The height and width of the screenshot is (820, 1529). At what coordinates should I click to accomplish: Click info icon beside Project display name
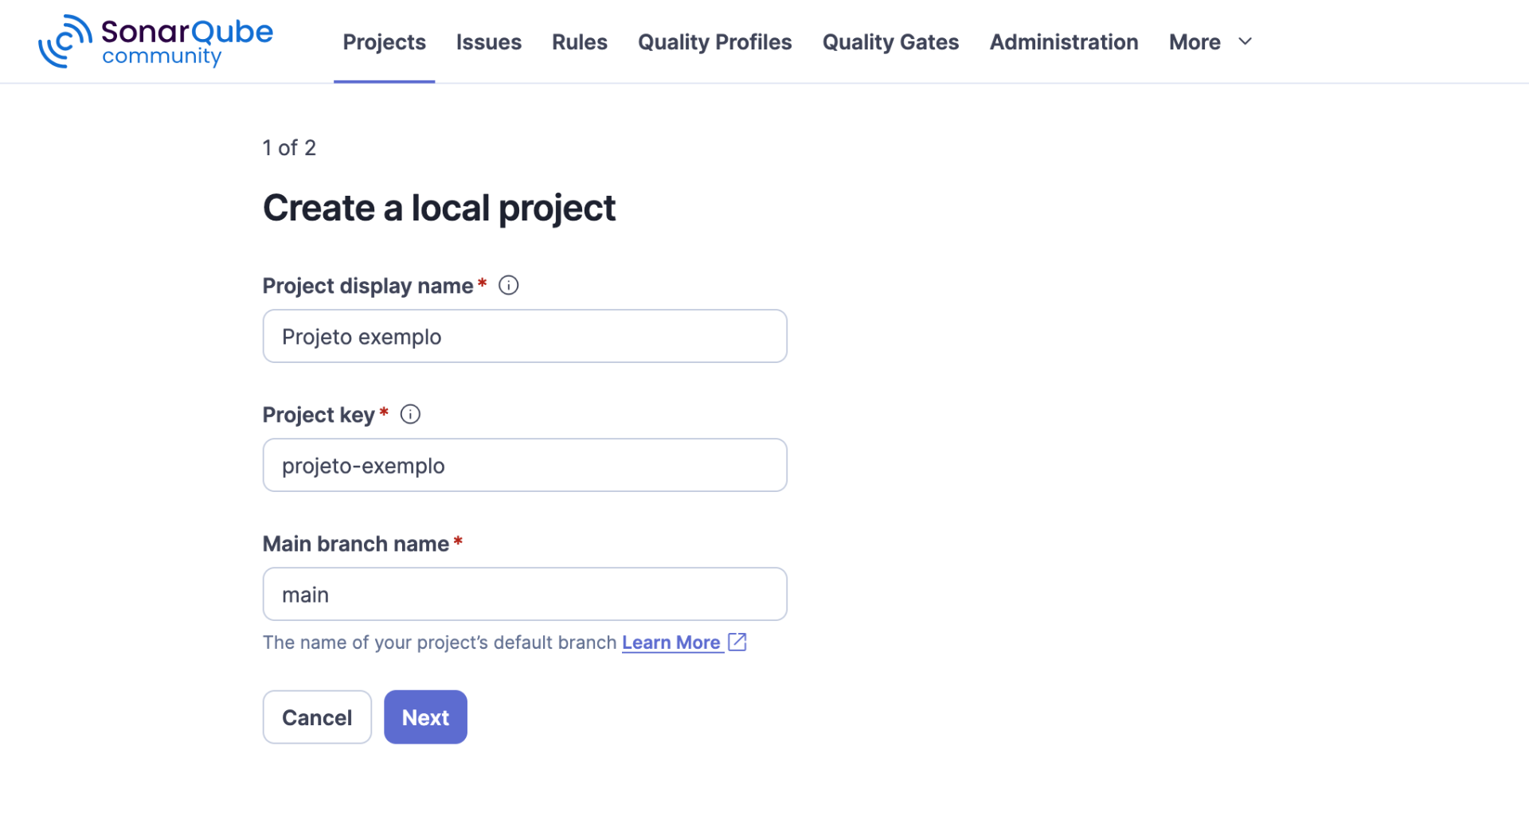pos(508,285)
